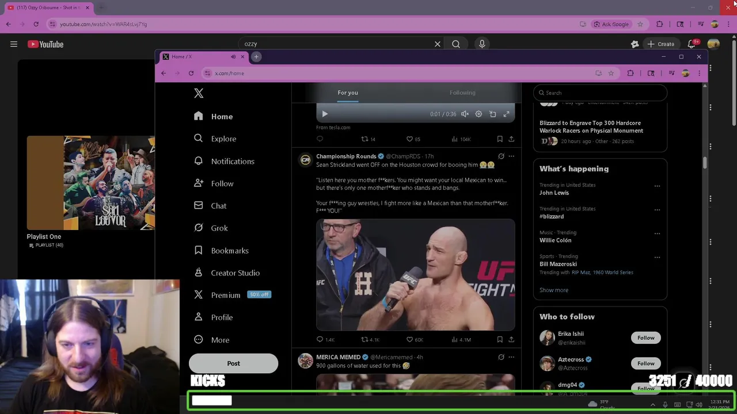Image resolution: width=737 pixels, height=414 pixels.
Task: Click the X search field
Action: [x=600, y=93]
